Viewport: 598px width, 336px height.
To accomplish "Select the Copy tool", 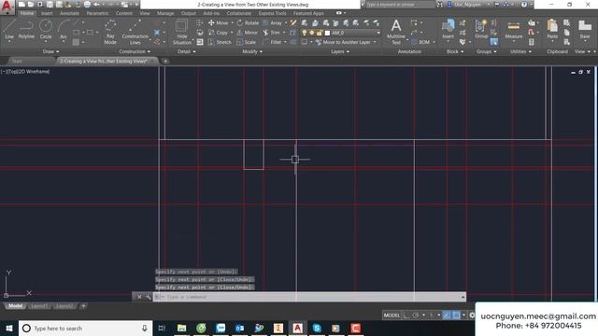I will (x=218, y=33).
